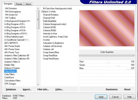Click the Apply button

101,97
